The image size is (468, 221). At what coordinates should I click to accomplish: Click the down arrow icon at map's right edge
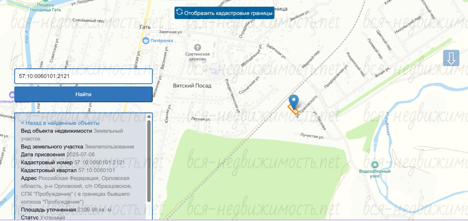coord(451,58)
